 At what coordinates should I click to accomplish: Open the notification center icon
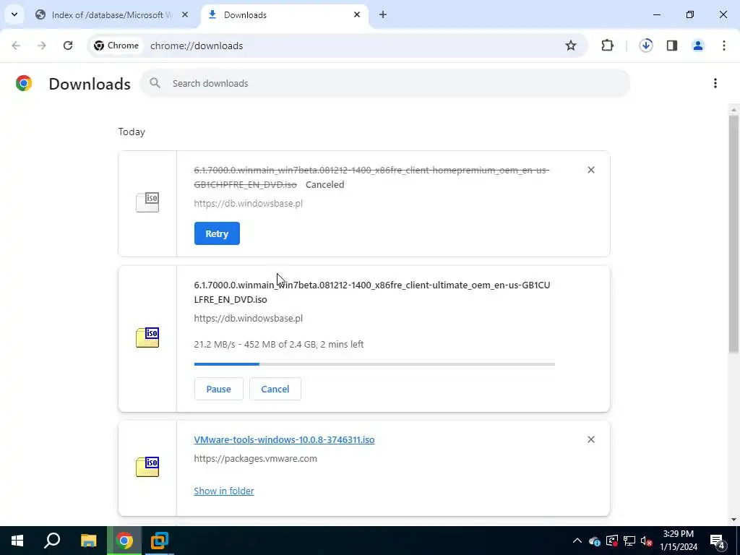[x=718, y=541]
